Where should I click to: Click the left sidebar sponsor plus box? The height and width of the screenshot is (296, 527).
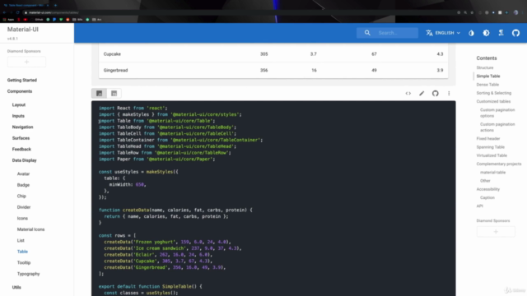tap(26, 62)
